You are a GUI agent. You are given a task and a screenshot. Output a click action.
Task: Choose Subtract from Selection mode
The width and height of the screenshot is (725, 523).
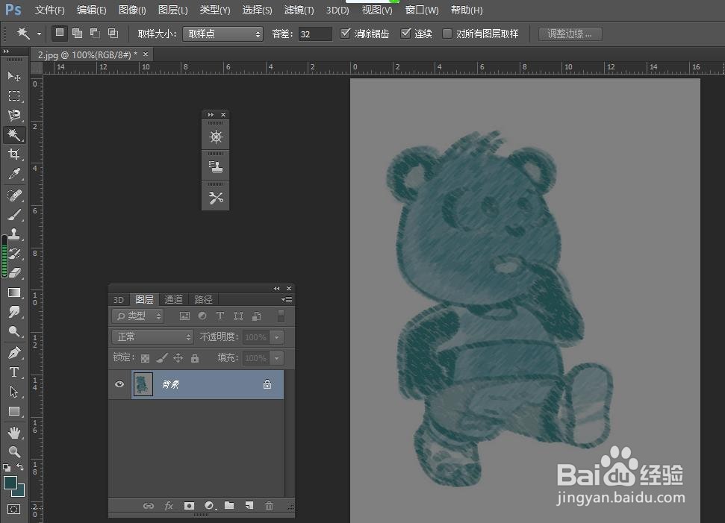96,33
